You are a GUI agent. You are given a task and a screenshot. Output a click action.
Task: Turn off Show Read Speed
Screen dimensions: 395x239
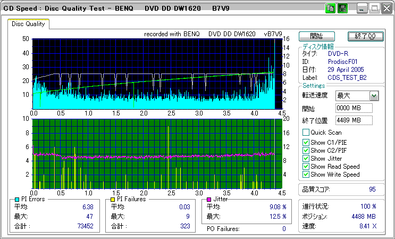pyautogui.click(x=306, y=167)
